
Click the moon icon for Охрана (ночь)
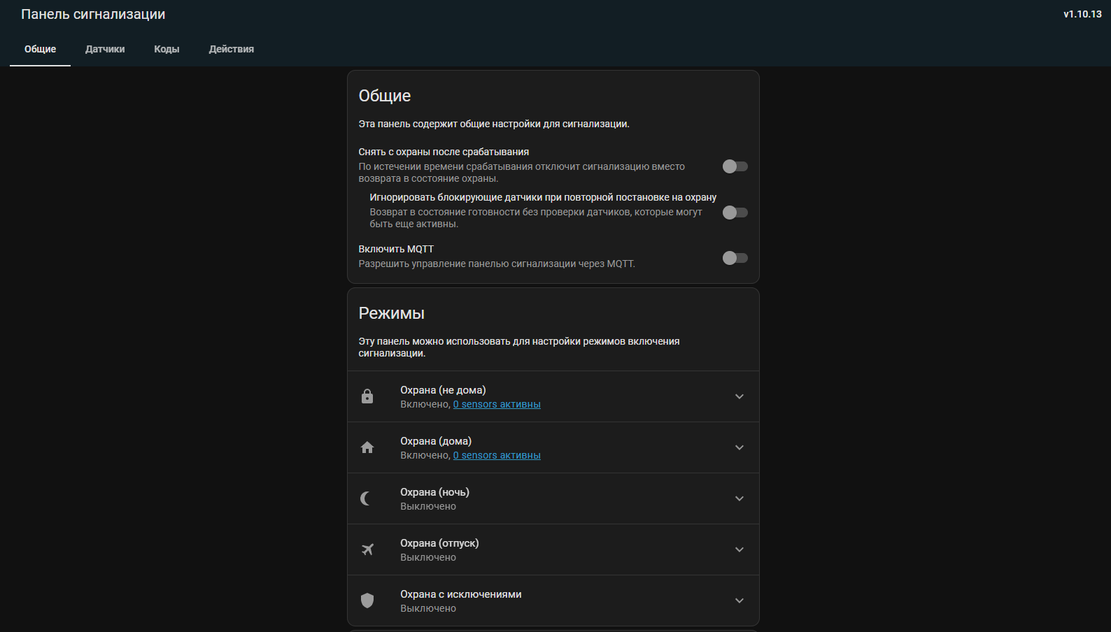point(365,498)
